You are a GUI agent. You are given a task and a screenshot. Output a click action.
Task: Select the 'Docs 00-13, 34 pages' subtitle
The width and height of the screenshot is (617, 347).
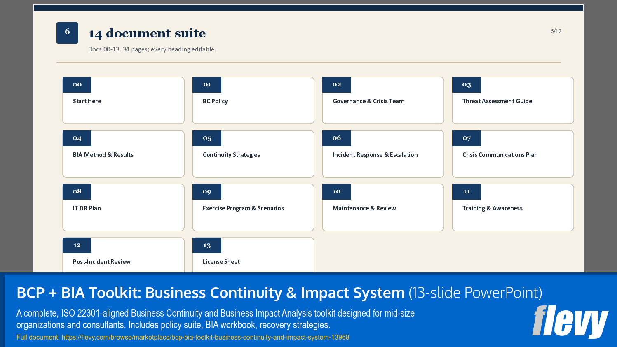[152, 49]
